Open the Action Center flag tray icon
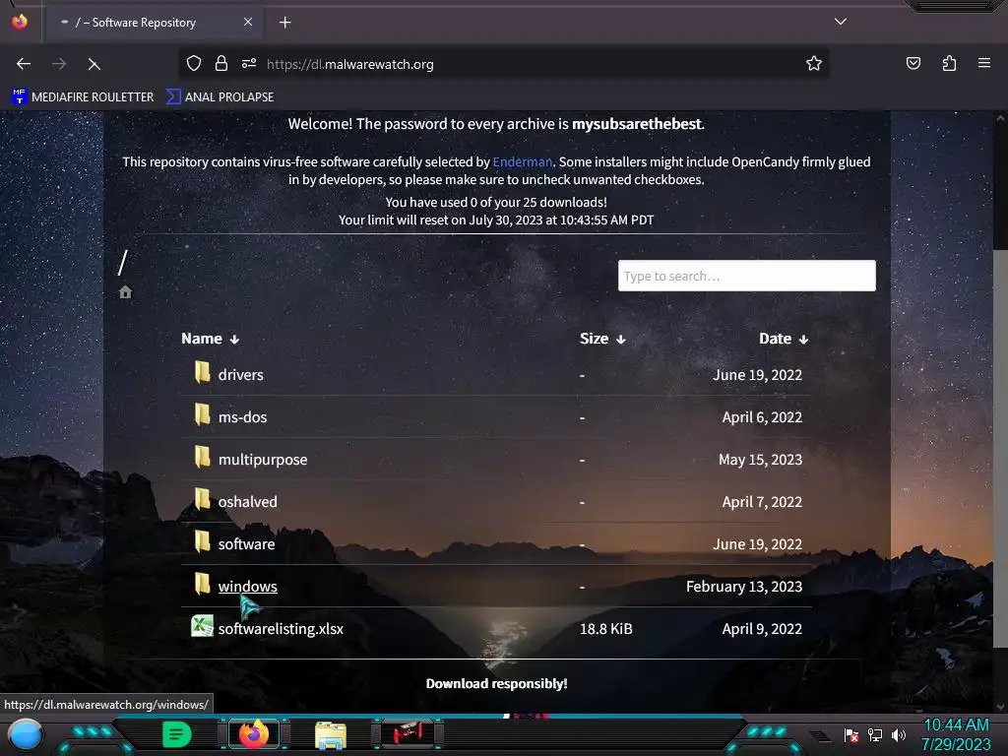 pyautogui.click(x=851, y=735)
